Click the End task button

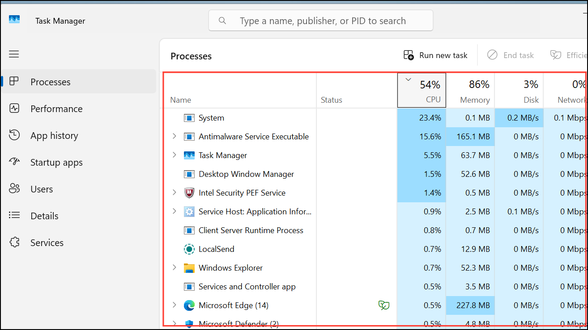click(x=511, y=55)
